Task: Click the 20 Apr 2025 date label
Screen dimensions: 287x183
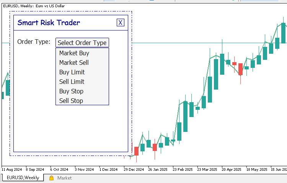Action: tap(232, 170)
